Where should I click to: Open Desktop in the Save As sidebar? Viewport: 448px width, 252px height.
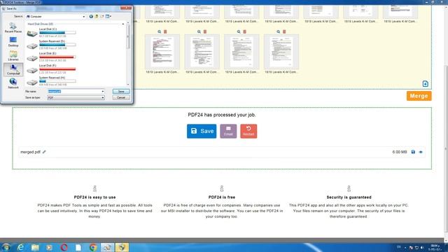pos(13,42)
